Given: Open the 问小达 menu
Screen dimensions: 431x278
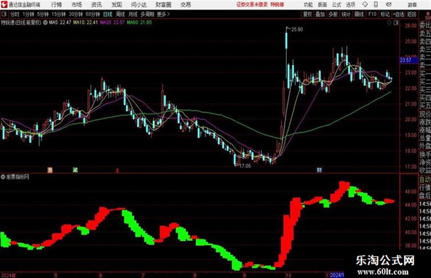Looking at the screenshot, I should coord(139,5).
